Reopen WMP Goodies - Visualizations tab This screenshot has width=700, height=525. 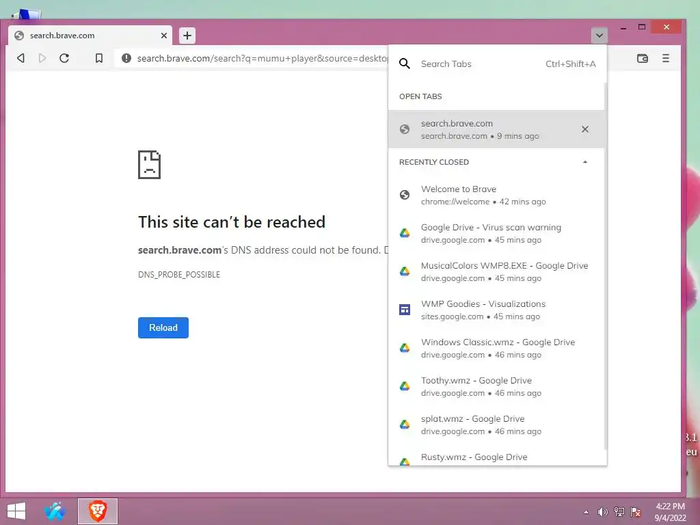(x=496, y=310)
